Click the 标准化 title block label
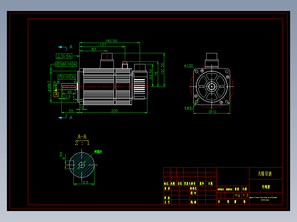 (193, 188)
